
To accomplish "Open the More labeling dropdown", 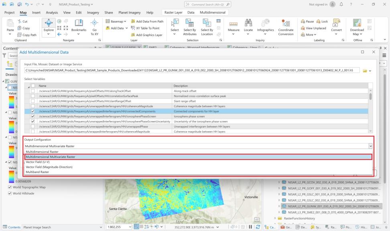I will (x=309, y=35).
